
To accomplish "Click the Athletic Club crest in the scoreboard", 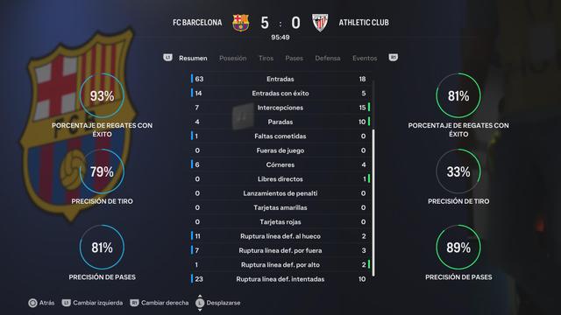I will [320, 23].
